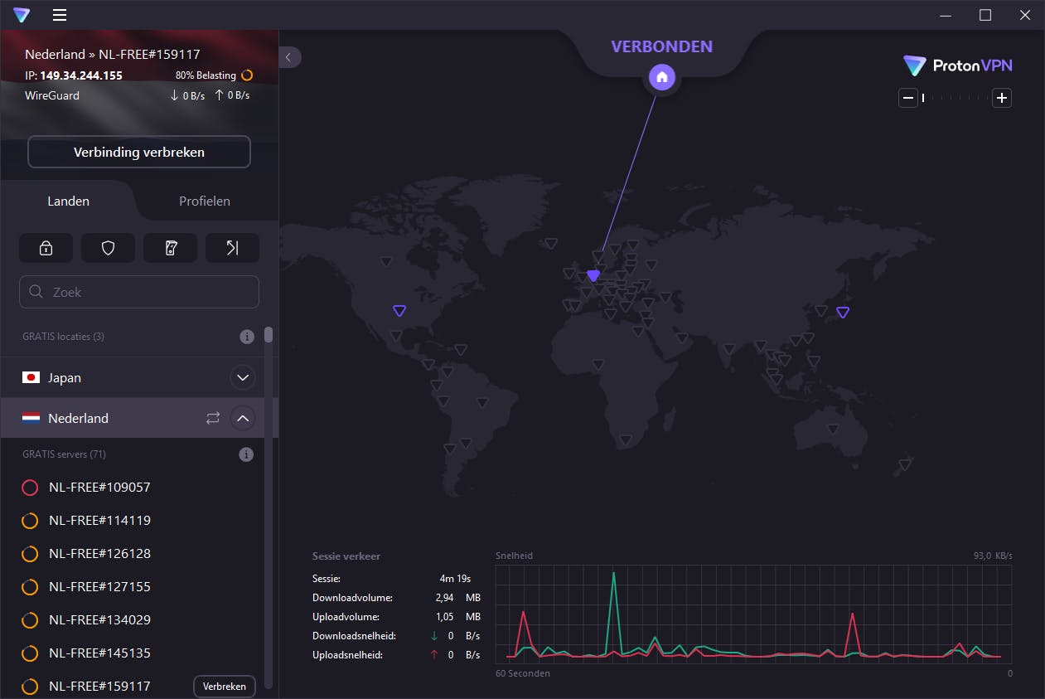Collapse the Nederland server list
Viewport: 1045px width, 699px height.
(243, 418)
